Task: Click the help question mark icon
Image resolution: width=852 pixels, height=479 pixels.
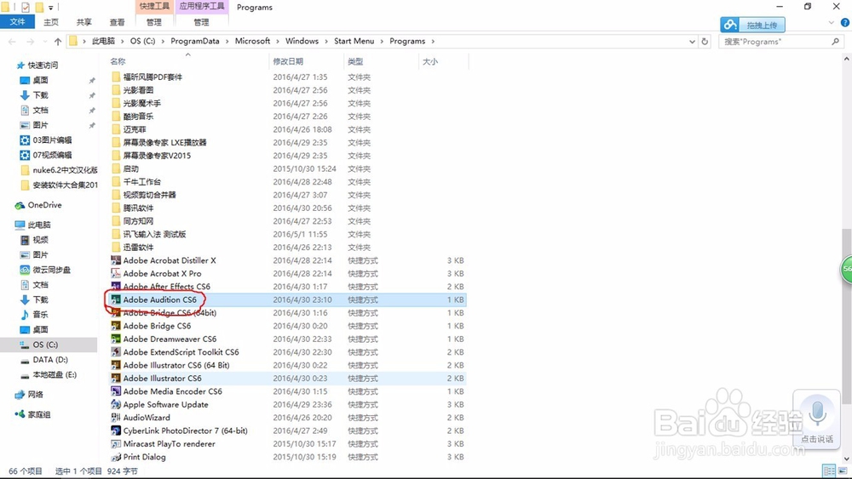Action: (845, 22)
